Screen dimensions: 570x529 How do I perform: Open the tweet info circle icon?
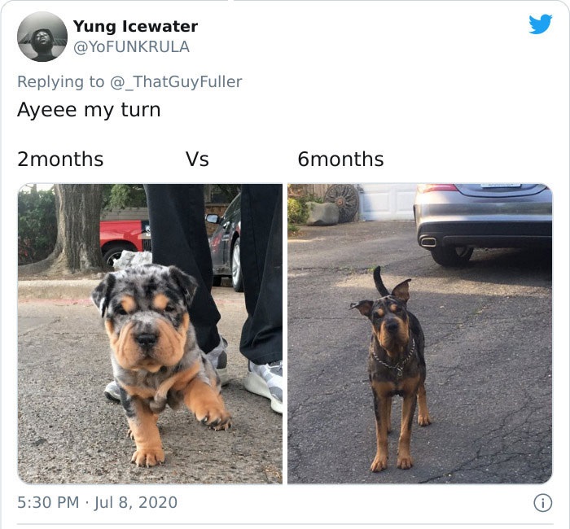pyautogui.click(x=543, y=503)
